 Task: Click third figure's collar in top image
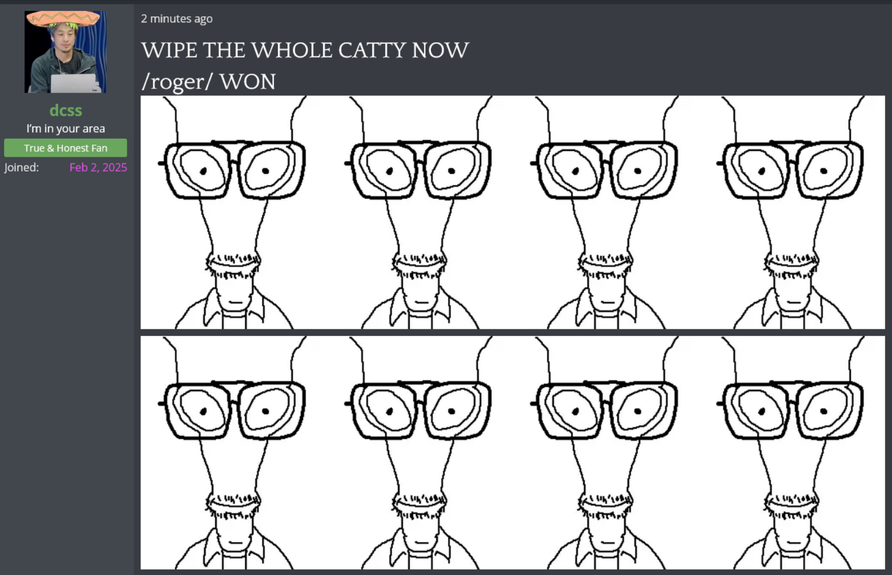606,309
